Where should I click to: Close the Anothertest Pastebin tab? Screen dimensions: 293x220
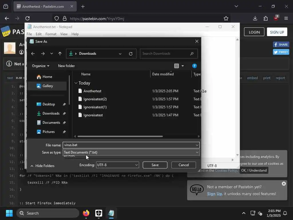point(72,6)
